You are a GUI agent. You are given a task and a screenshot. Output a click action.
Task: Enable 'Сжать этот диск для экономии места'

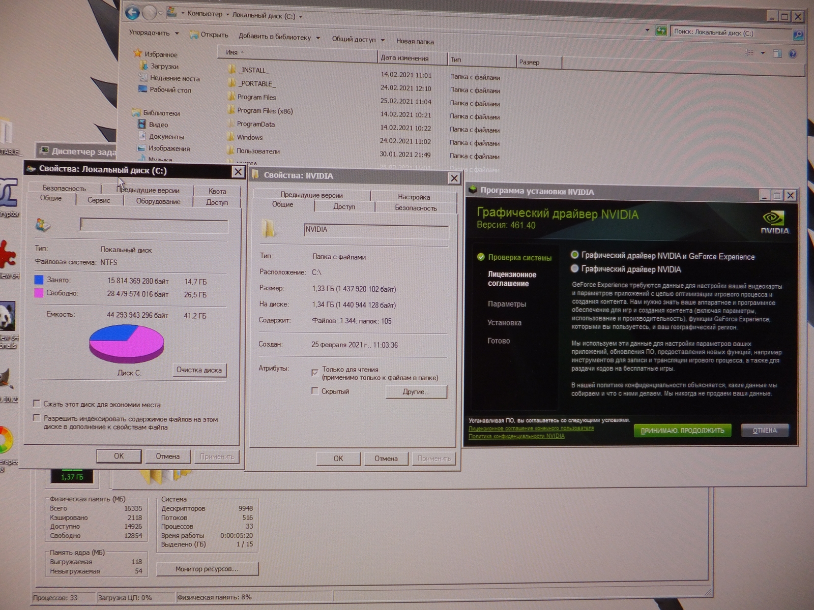click(37, 403)
